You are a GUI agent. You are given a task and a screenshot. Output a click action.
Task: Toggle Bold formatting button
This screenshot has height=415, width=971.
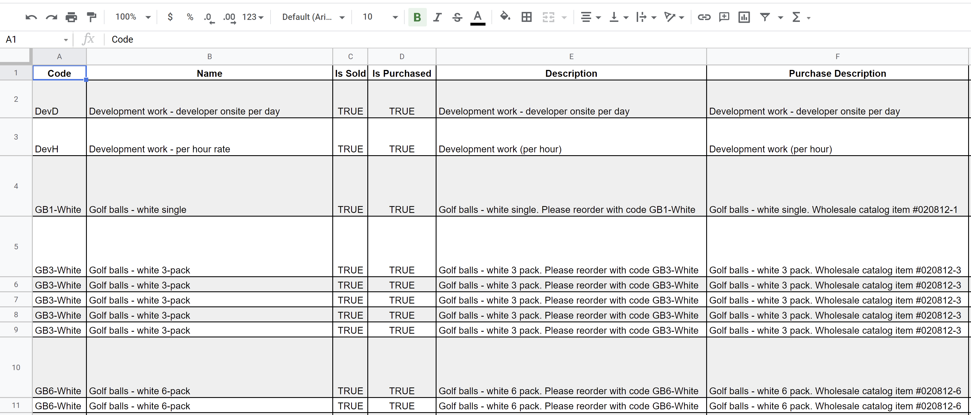417,17
